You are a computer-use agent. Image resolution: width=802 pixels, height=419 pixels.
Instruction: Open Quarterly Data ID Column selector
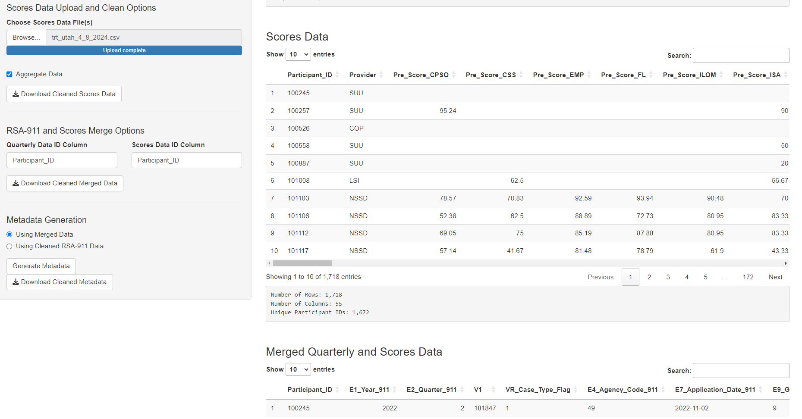(x=62, y=160)
